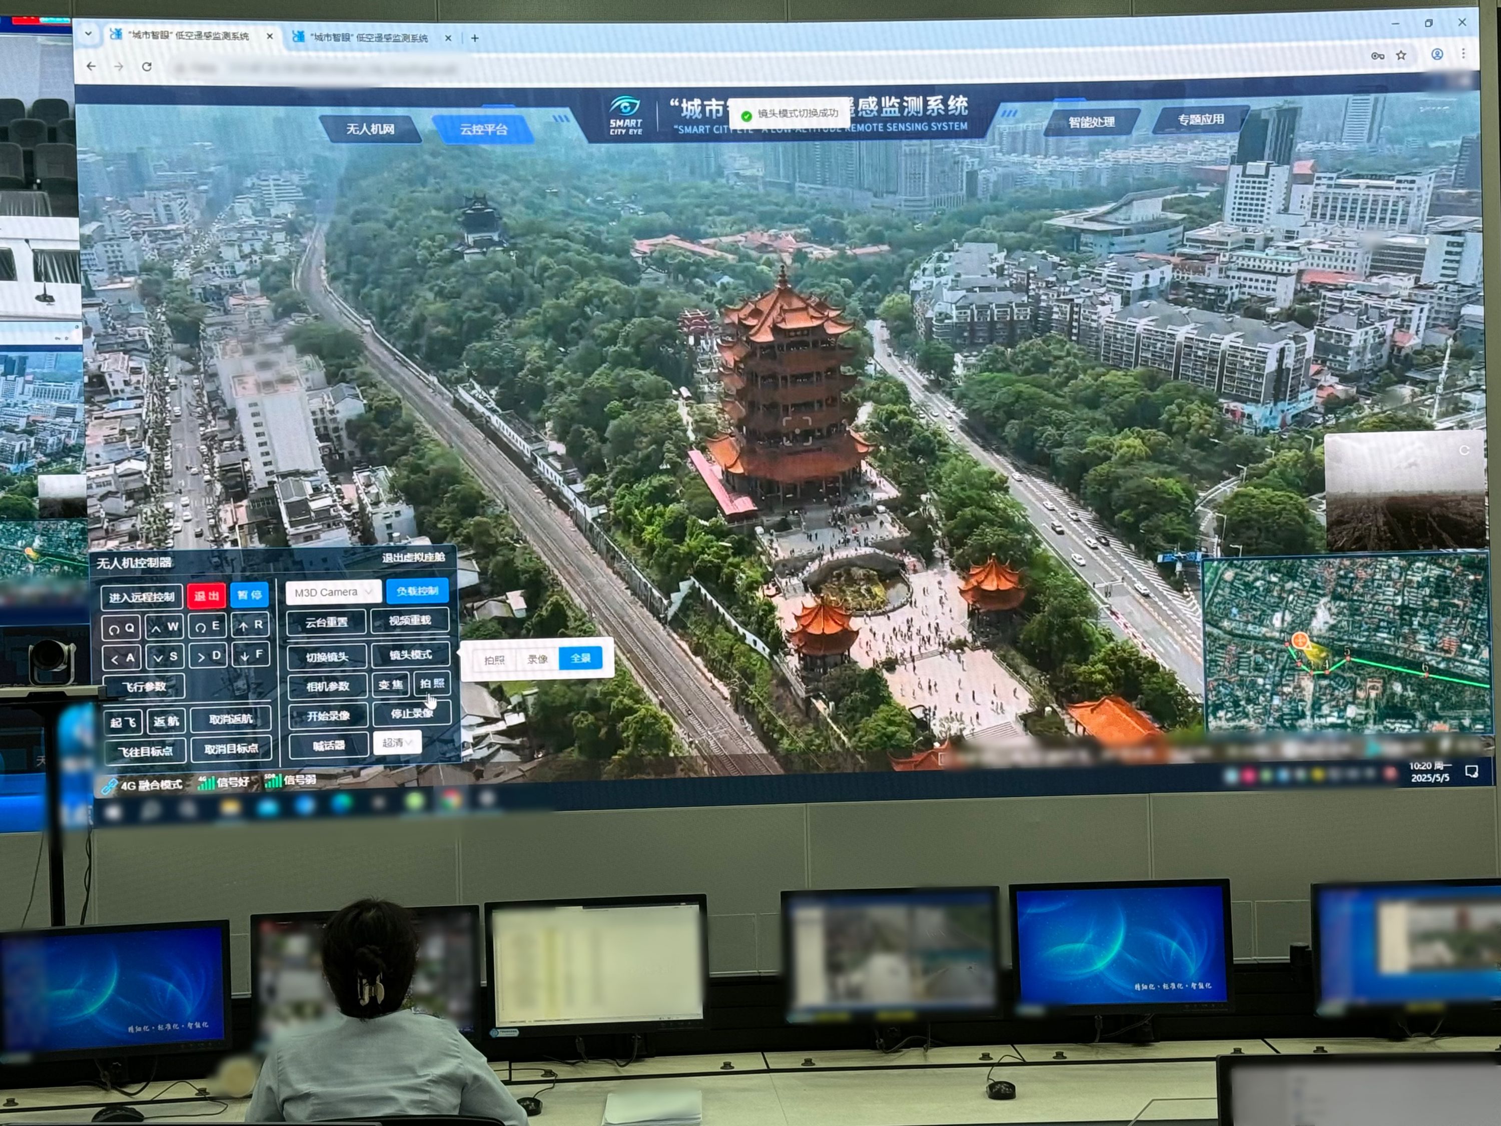Open the M3D Camera dropdown
The height and width of the screenshot is (1126, 1501).
pos(333,593)
